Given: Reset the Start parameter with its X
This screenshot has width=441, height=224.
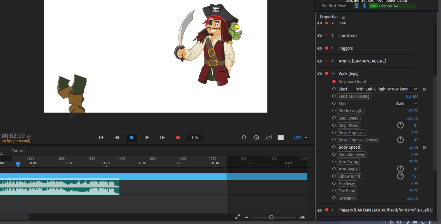Looking at the screenshot, I should tap(424, 89).
